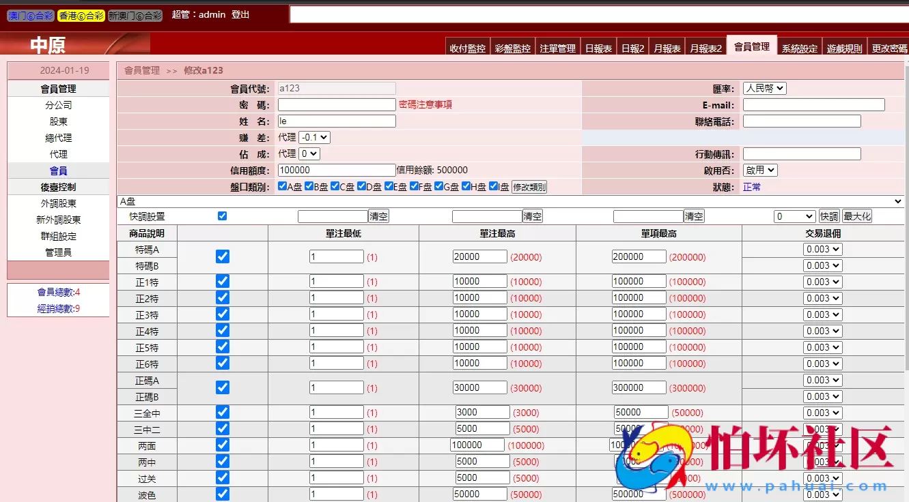The height and width of the screenshot is (502, 909).
Task: Open the 匯率 currency dropdown
Action: 764,87
